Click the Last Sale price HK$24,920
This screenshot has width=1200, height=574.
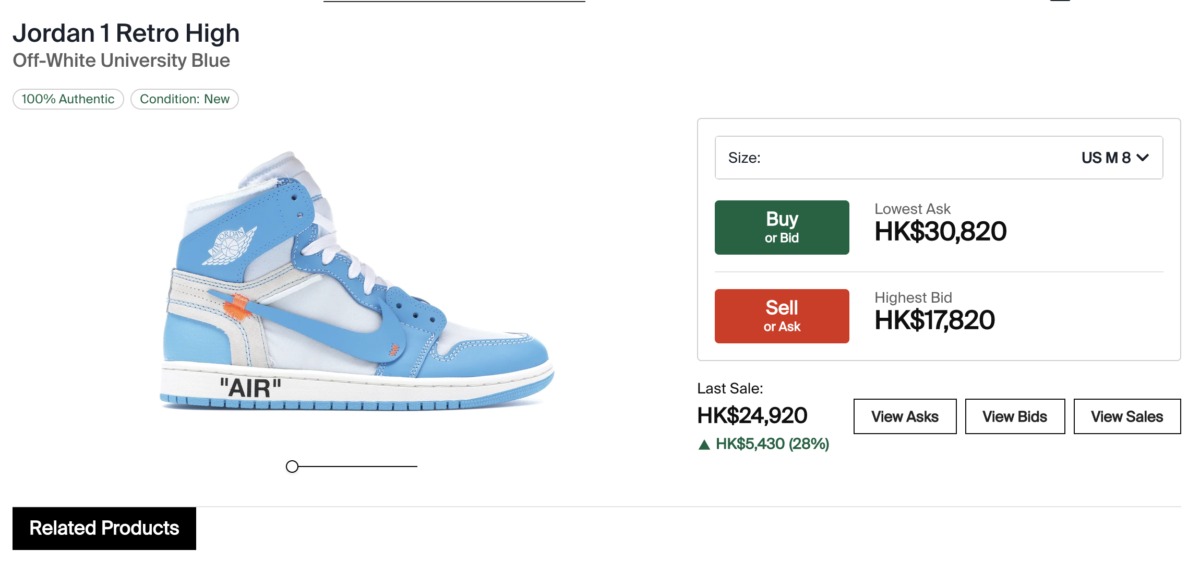[752, 416]
